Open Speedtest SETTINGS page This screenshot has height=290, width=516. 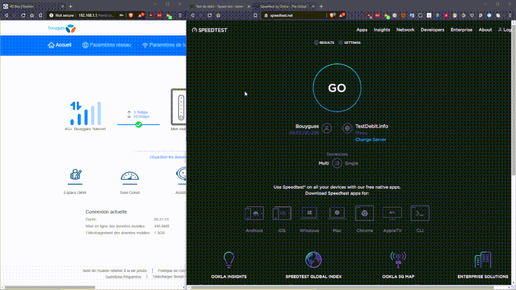coord(350,43)
